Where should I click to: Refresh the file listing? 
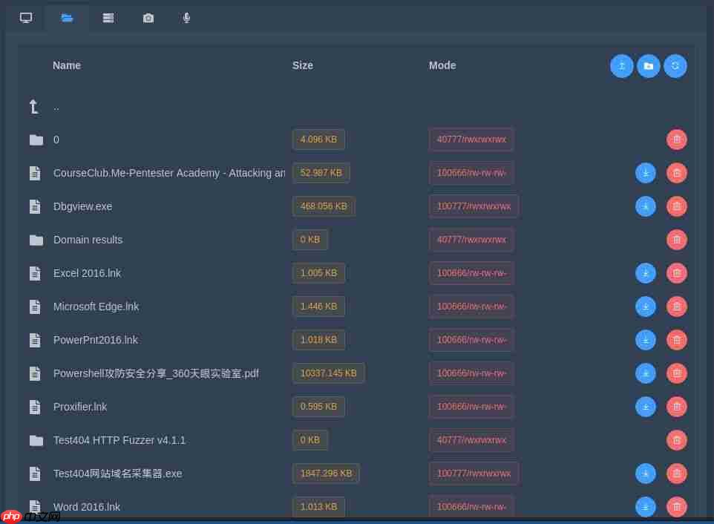point(675,66)
